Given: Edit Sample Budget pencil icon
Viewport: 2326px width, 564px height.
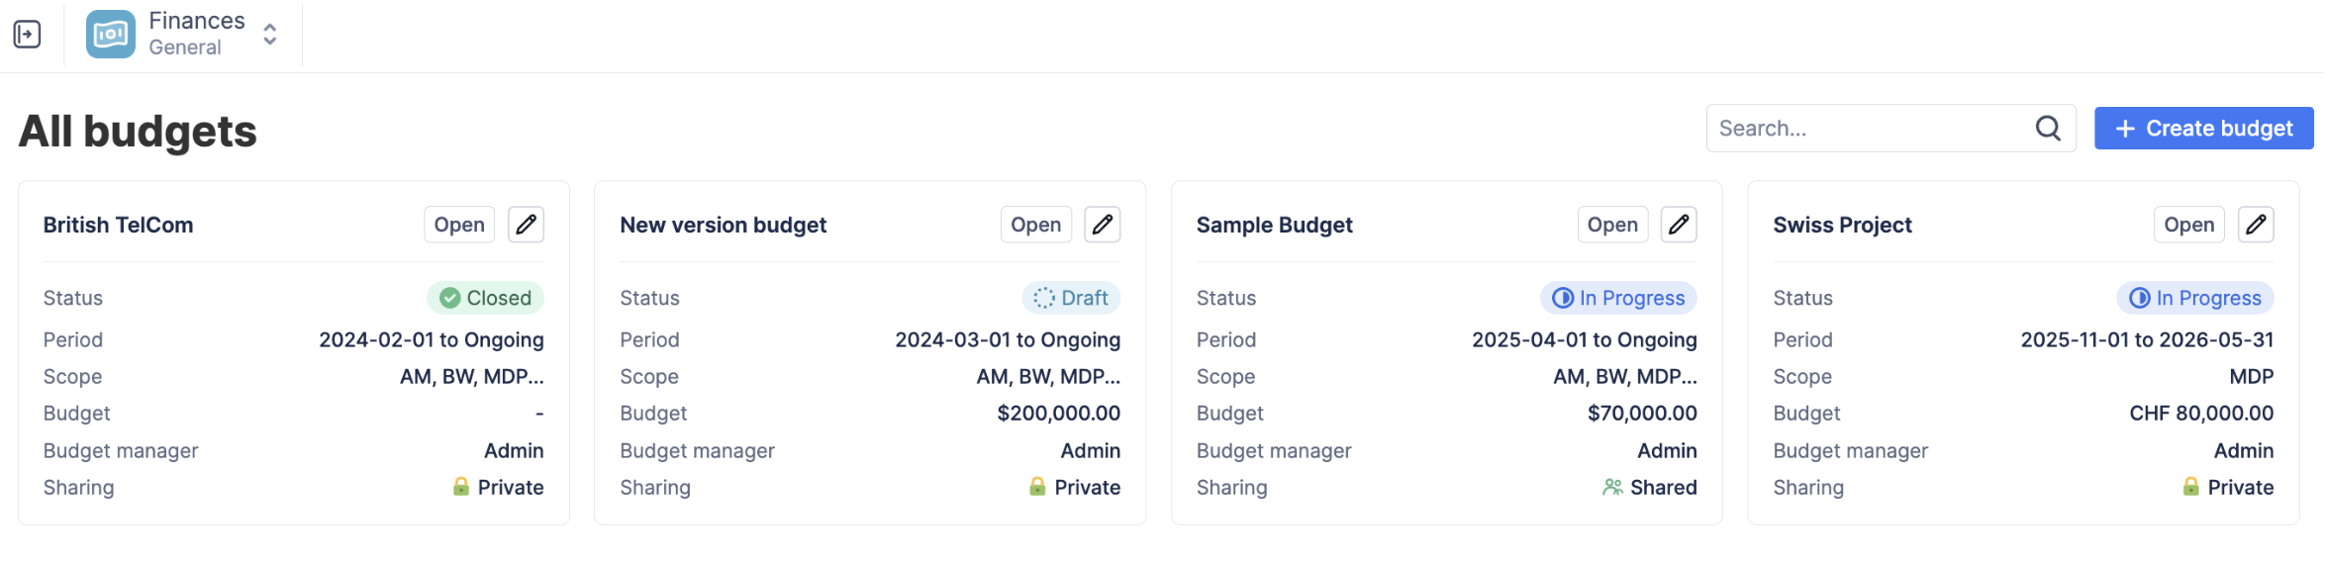Looking at the screenshot, I should 1679,225.
